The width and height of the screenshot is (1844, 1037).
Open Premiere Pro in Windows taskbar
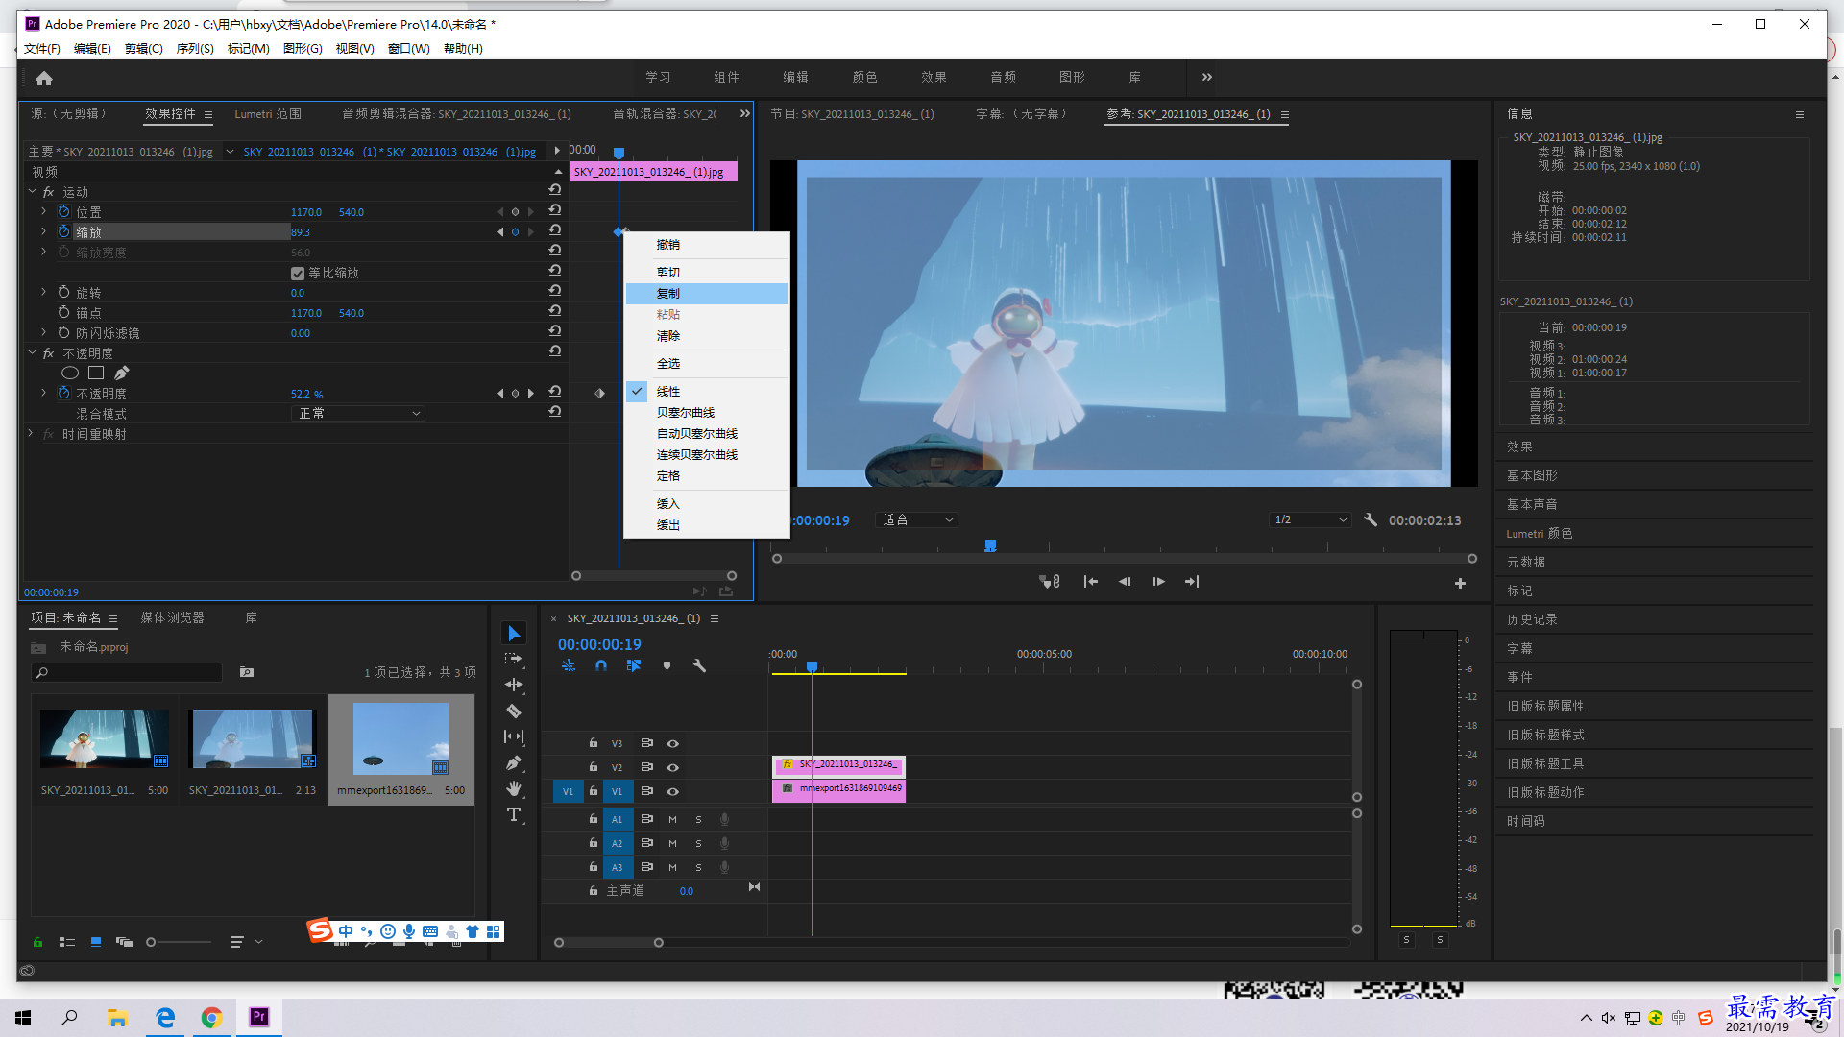(x=259, y=1017)
